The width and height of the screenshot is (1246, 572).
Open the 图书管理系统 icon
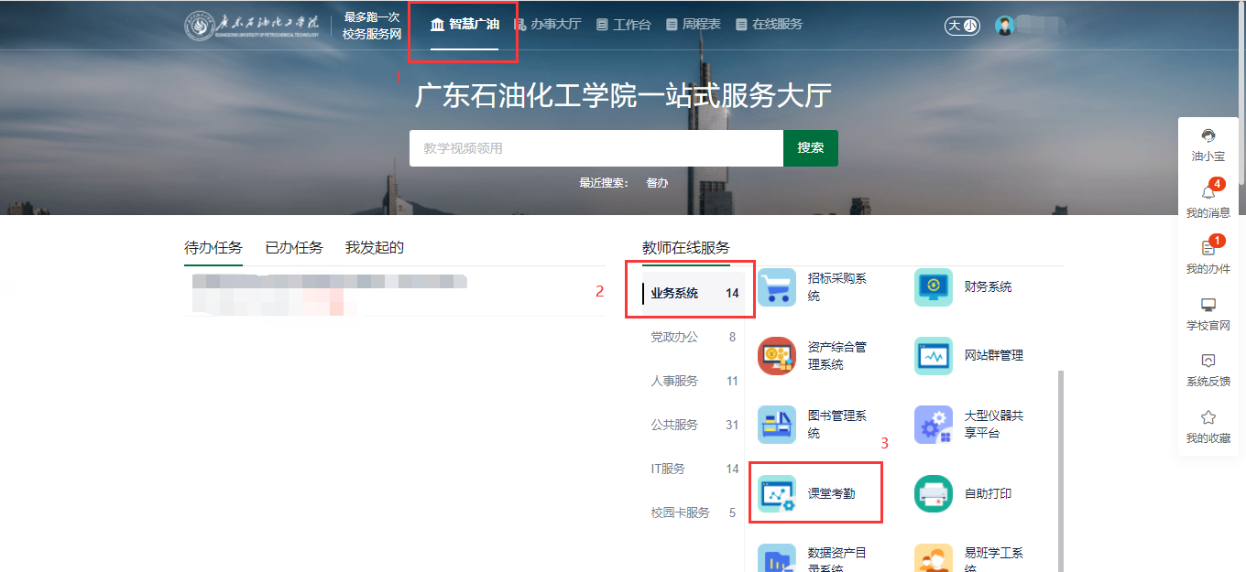coord(777,425)
